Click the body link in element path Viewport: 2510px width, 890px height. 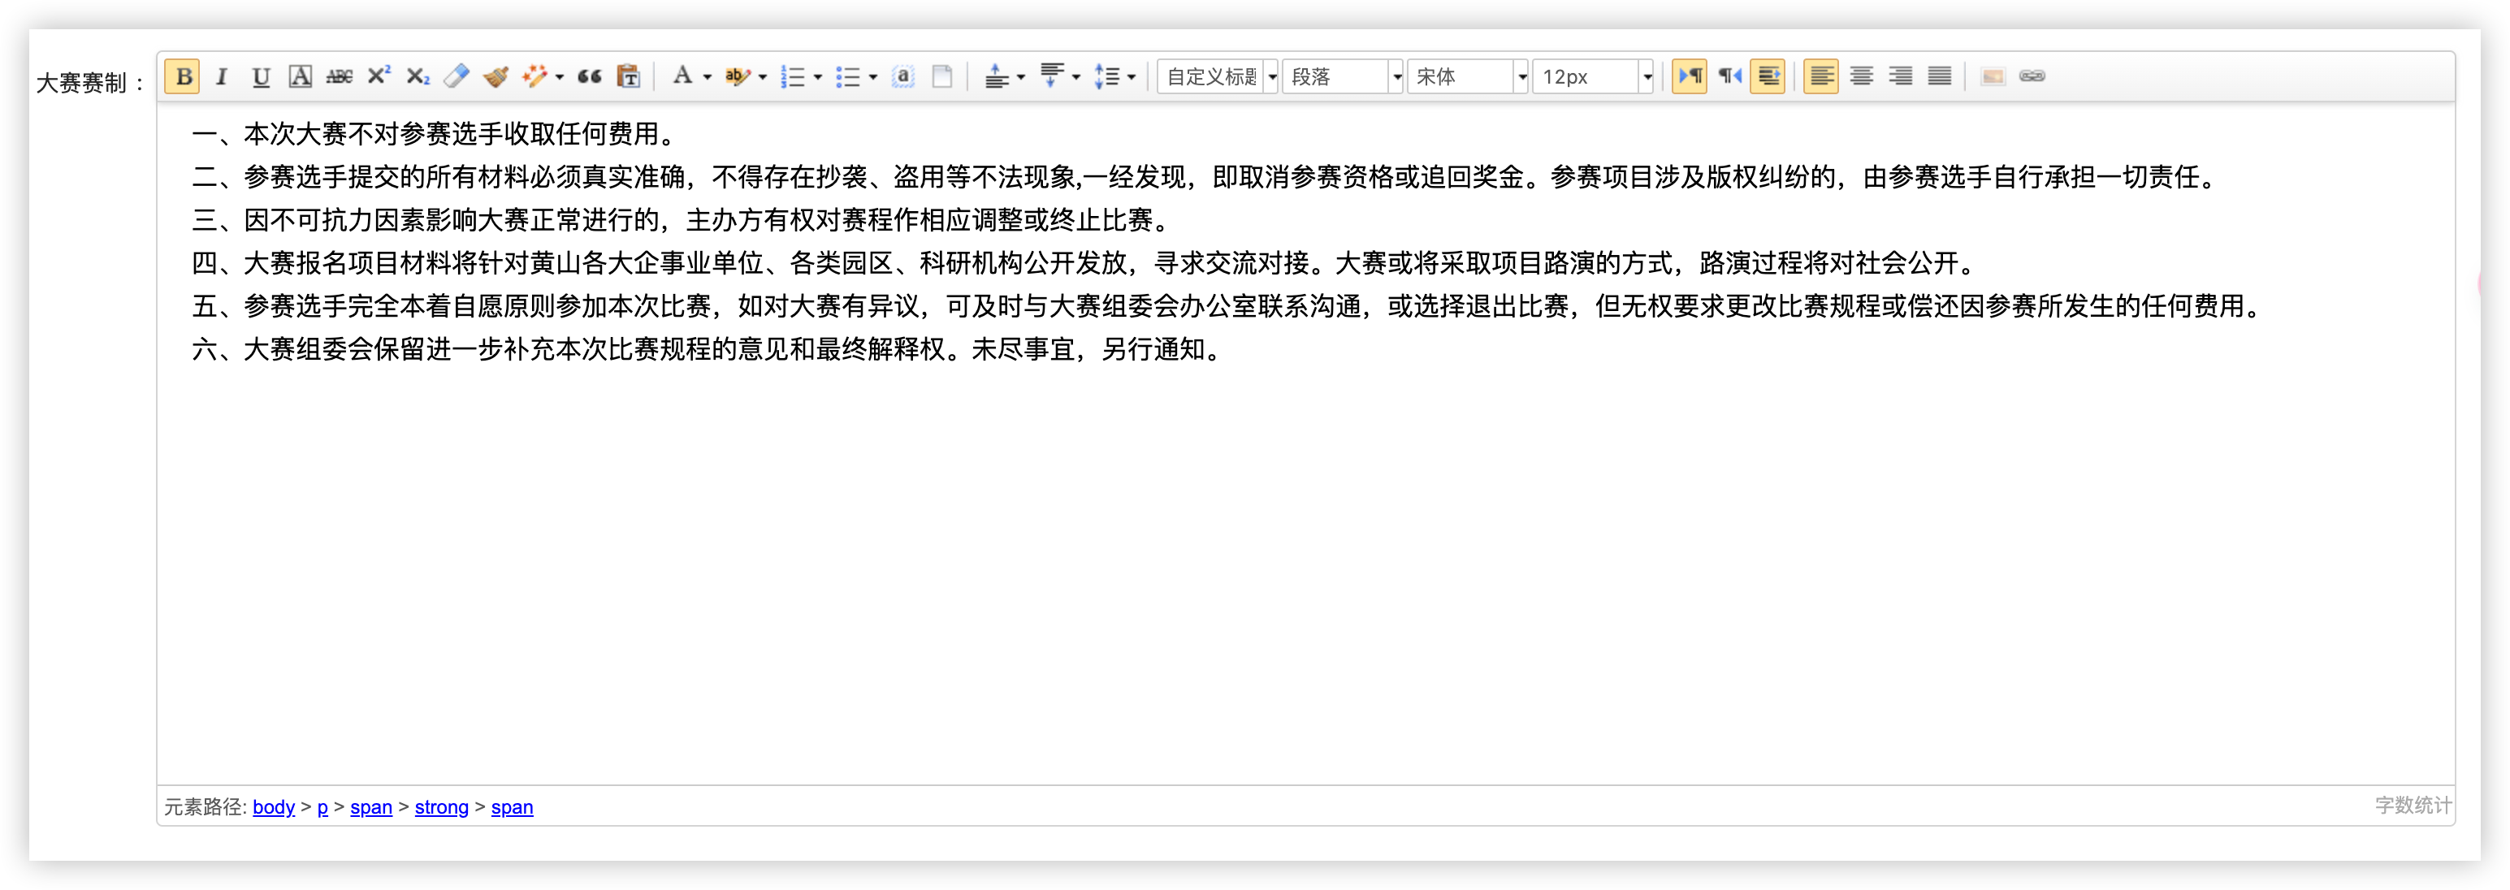(273, 807)
